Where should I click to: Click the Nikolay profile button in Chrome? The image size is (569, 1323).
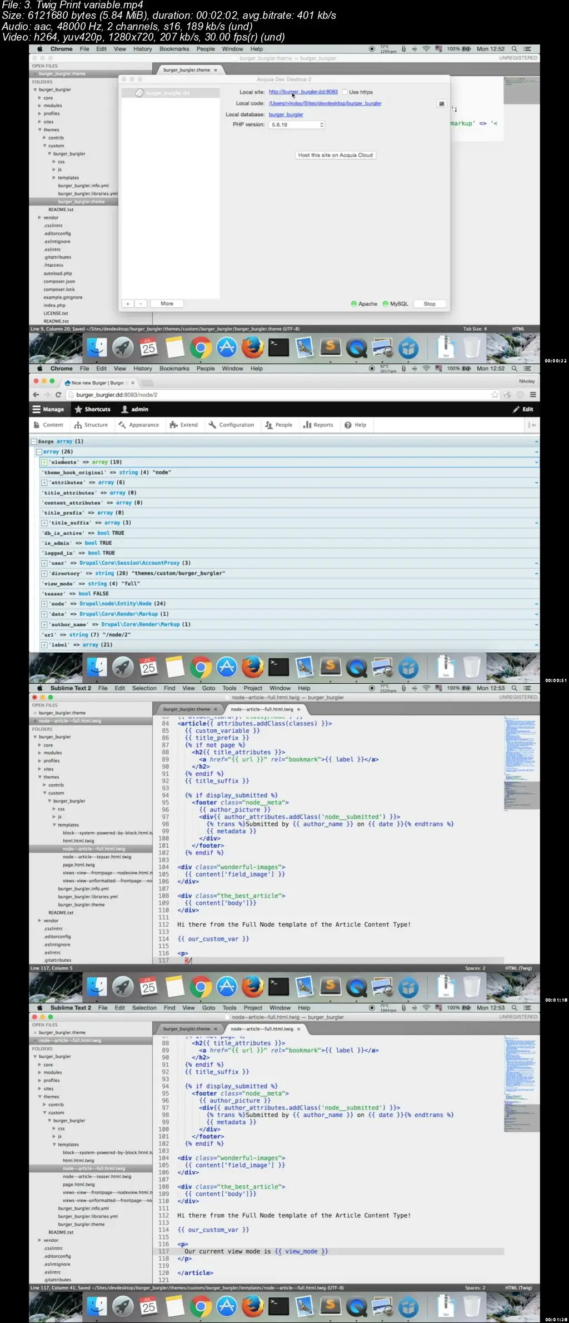click(x=527, y=381)
